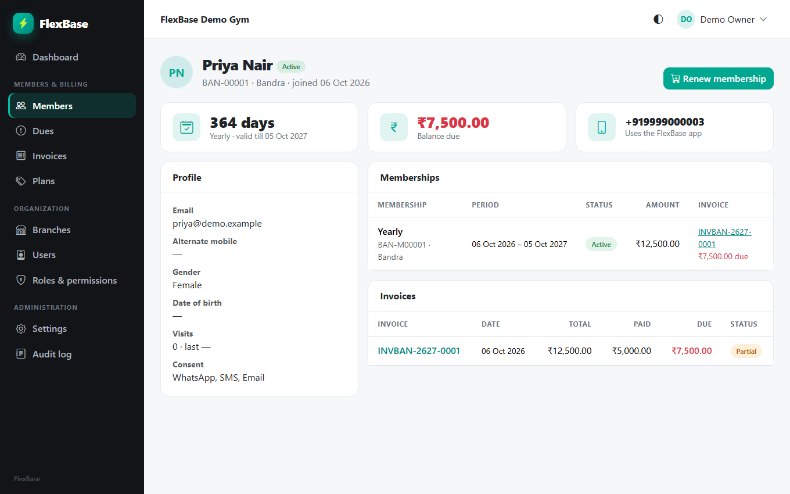Click the Settings gear icon
The width and height of the screenshot is (790, 494).
pos(21,328)
